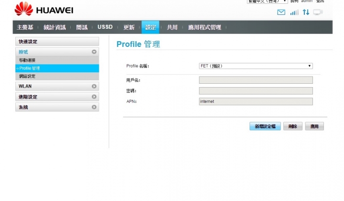Image resolution: width=344 pixels, height=201 pixels.
Task: Select the 設定 tab
Action: [150, 27]
